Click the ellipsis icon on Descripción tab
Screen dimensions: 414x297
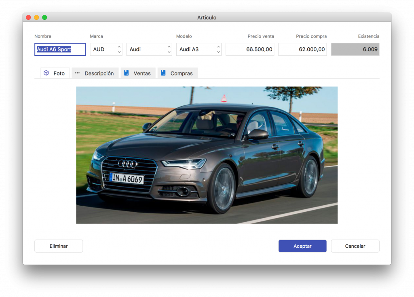coord(78,73)
